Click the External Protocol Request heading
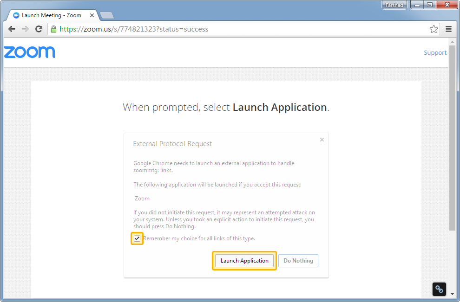 (172, 144)
